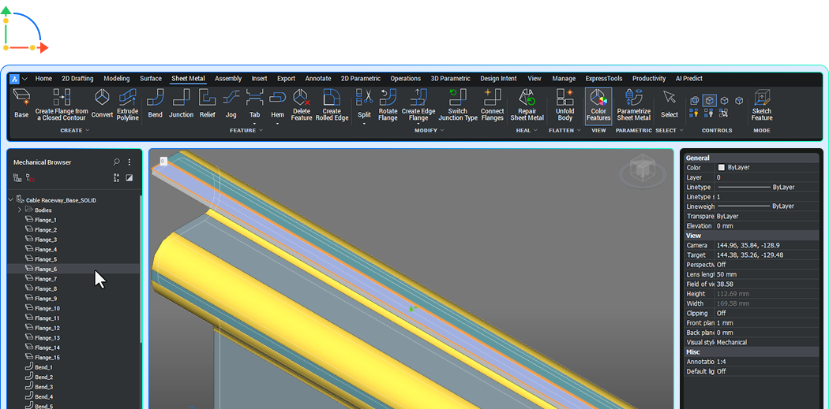Click the Relief feature tool
Viewport: 829px width, 409px height.
pos(207,103)
